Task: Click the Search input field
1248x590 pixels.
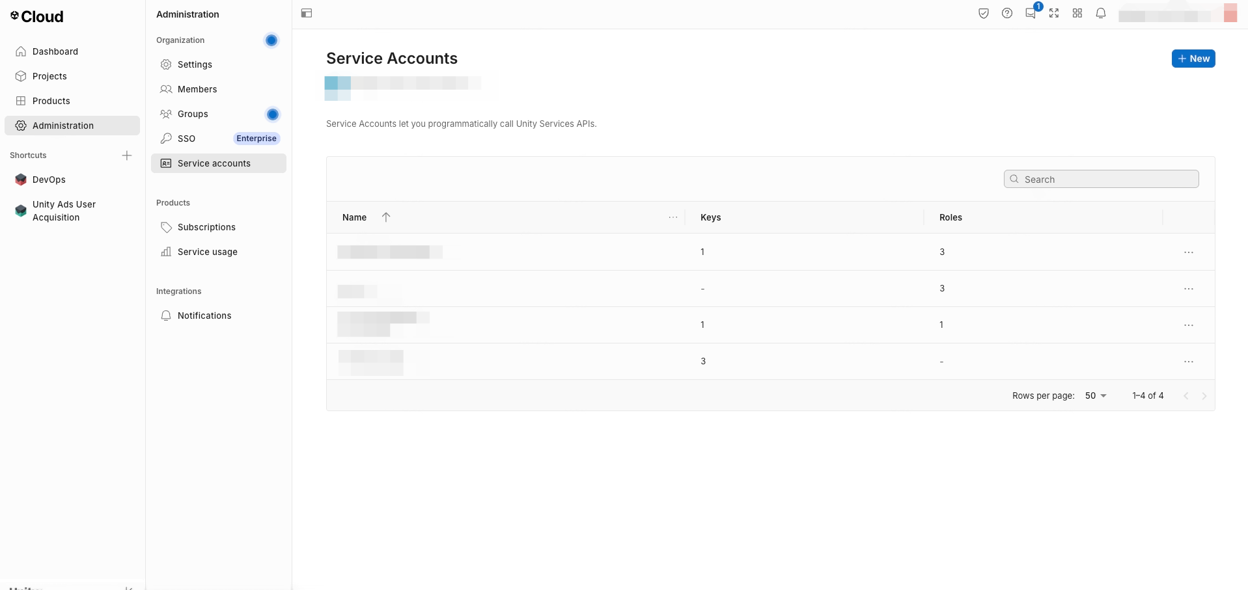Action: pos(1102,179)
